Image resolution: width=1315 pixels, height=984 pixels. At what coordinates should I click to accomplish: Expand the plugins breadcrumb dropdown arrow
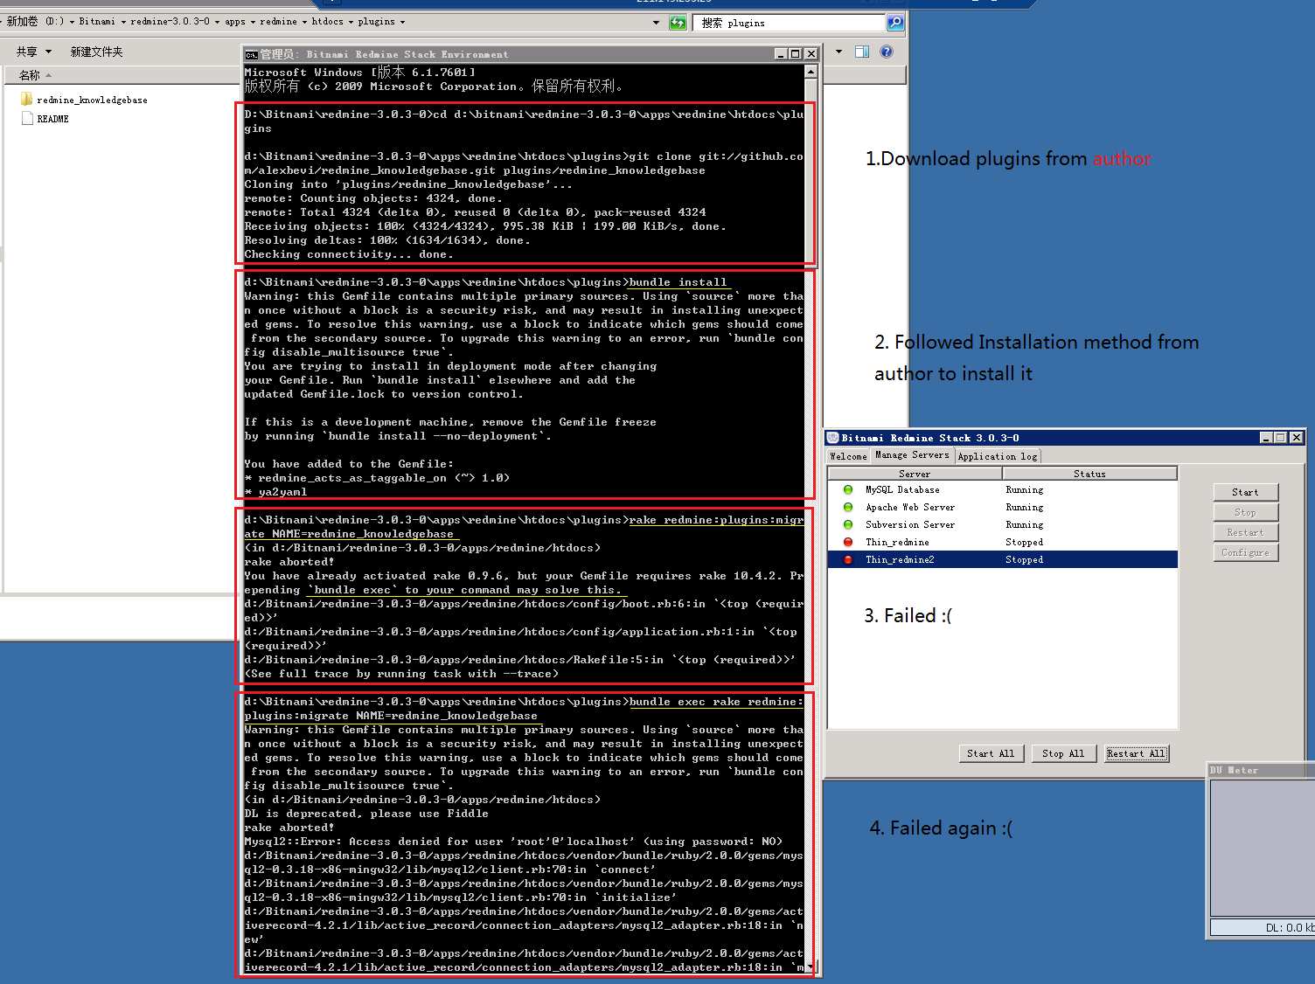tap(402, 22)
